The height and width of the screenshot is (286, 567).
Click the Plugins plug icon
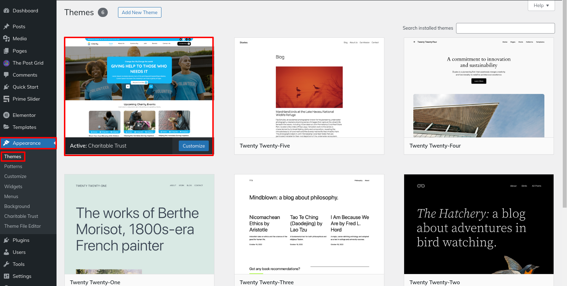pyautogui.click(x=6, y=240)
